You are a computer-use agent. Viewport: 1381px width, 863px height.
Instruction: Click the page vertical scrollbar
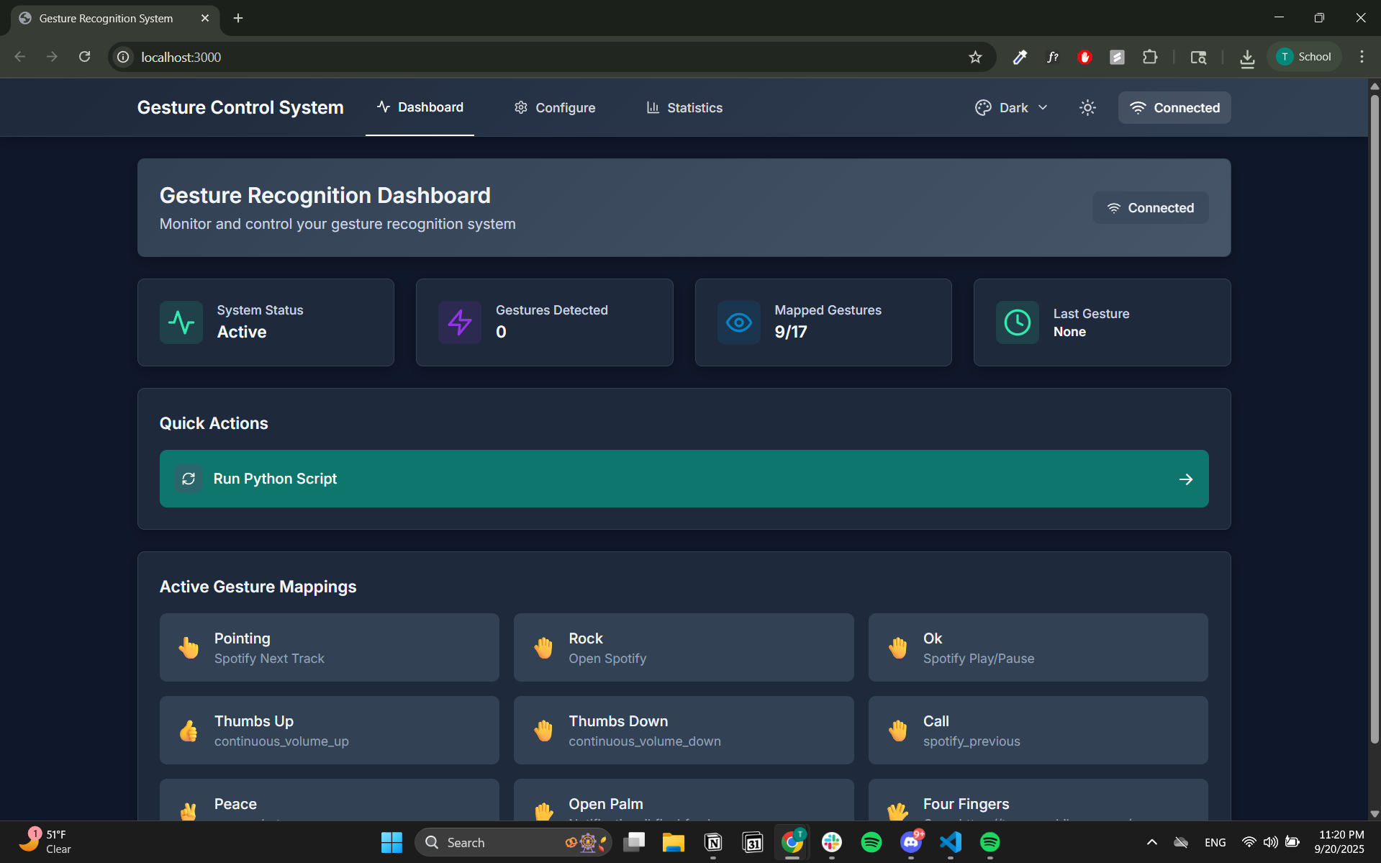(x=1375, y=417)
